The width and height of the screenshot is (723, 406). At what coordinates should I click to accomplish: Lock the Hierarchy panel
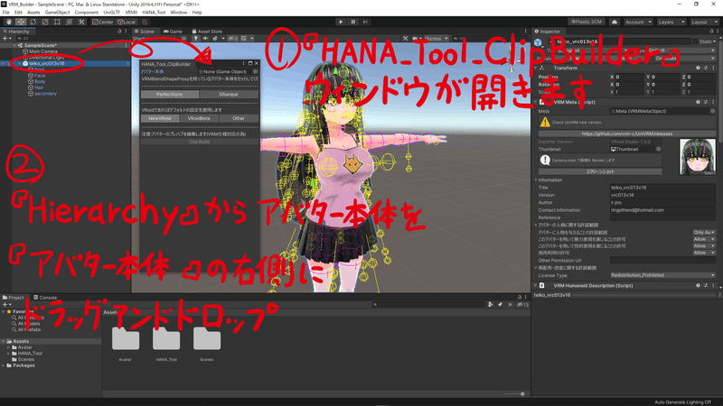119,32
